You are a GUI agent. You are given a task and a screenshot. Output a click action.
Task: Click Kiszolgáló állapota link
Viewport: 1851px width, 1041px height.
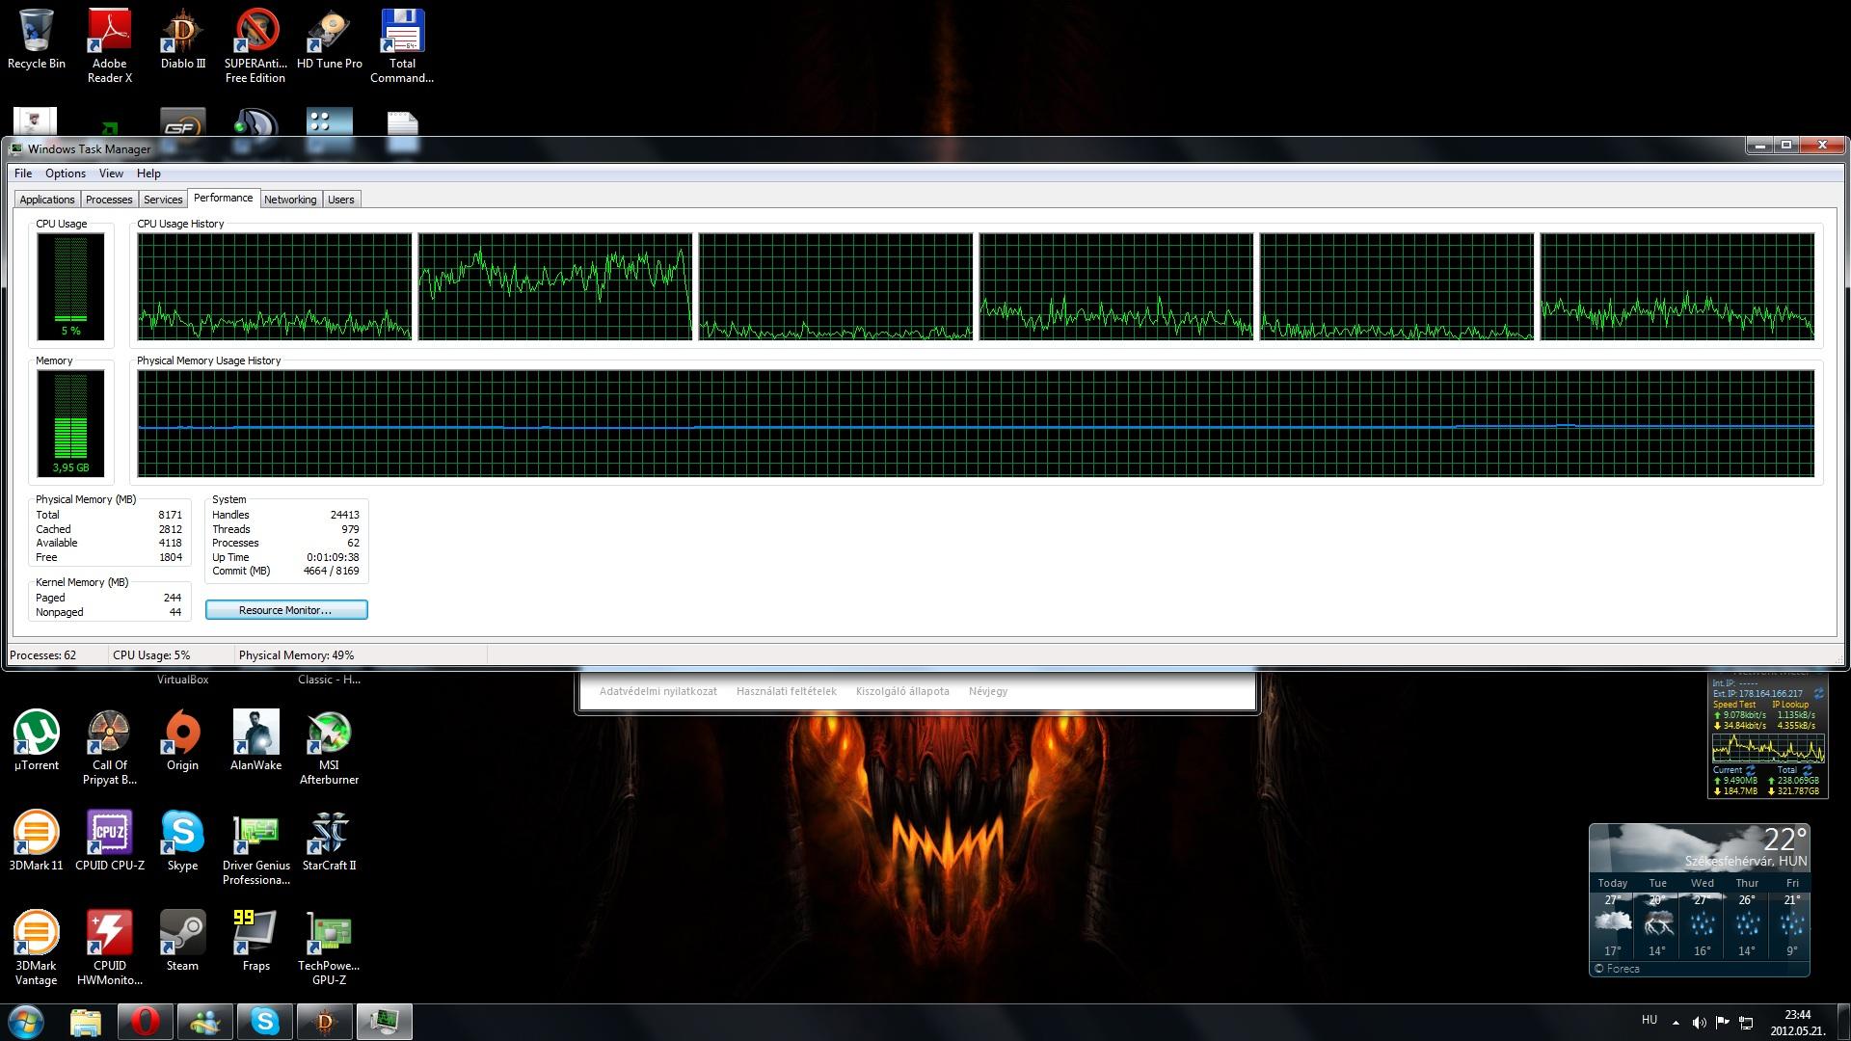click(x=902, y=691)
